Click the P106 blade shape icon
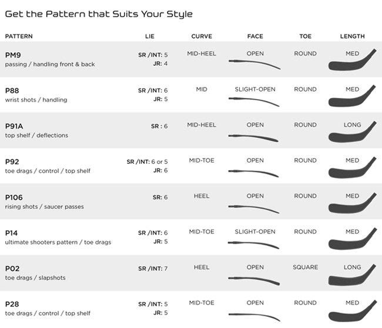Image resolution: width=382 pixels, height=328 pixels. [x=351, y=205]
